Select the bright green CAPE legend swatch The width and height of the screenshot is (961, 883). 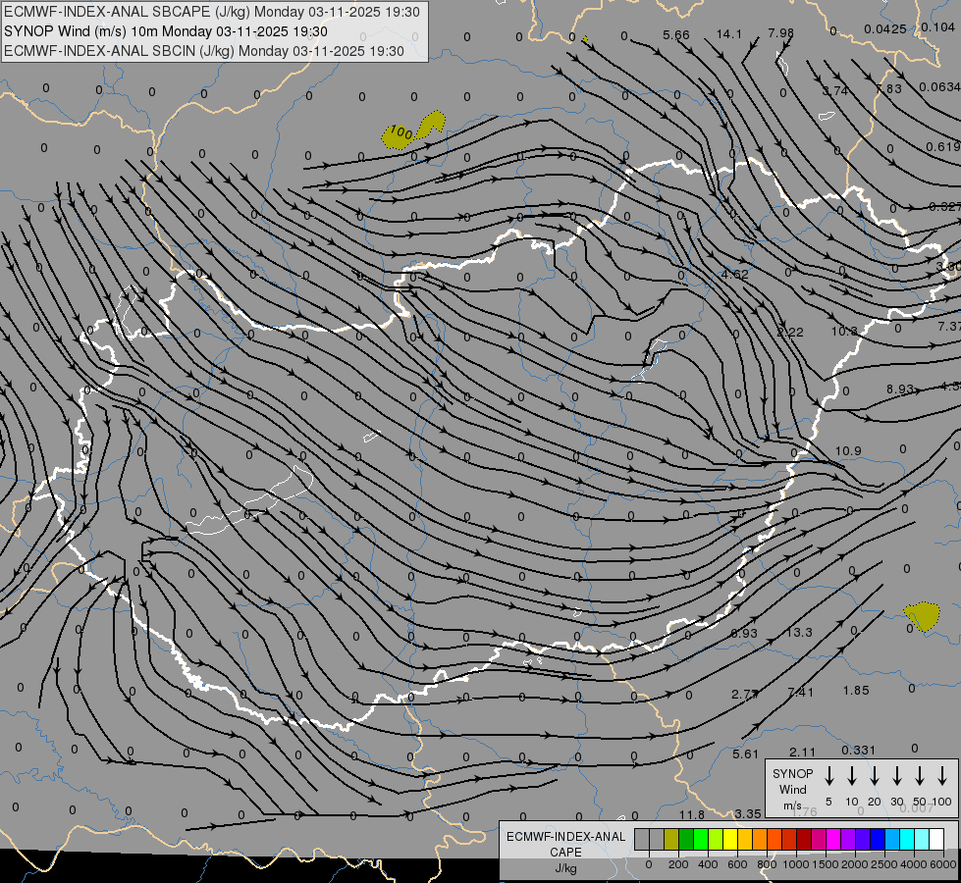click(x=701, y=840)
